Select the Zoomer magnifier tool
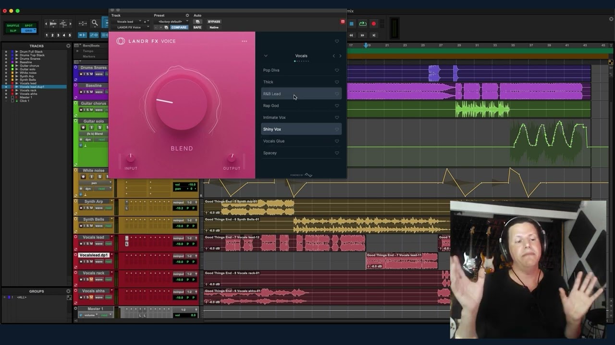 pos(95,23)
